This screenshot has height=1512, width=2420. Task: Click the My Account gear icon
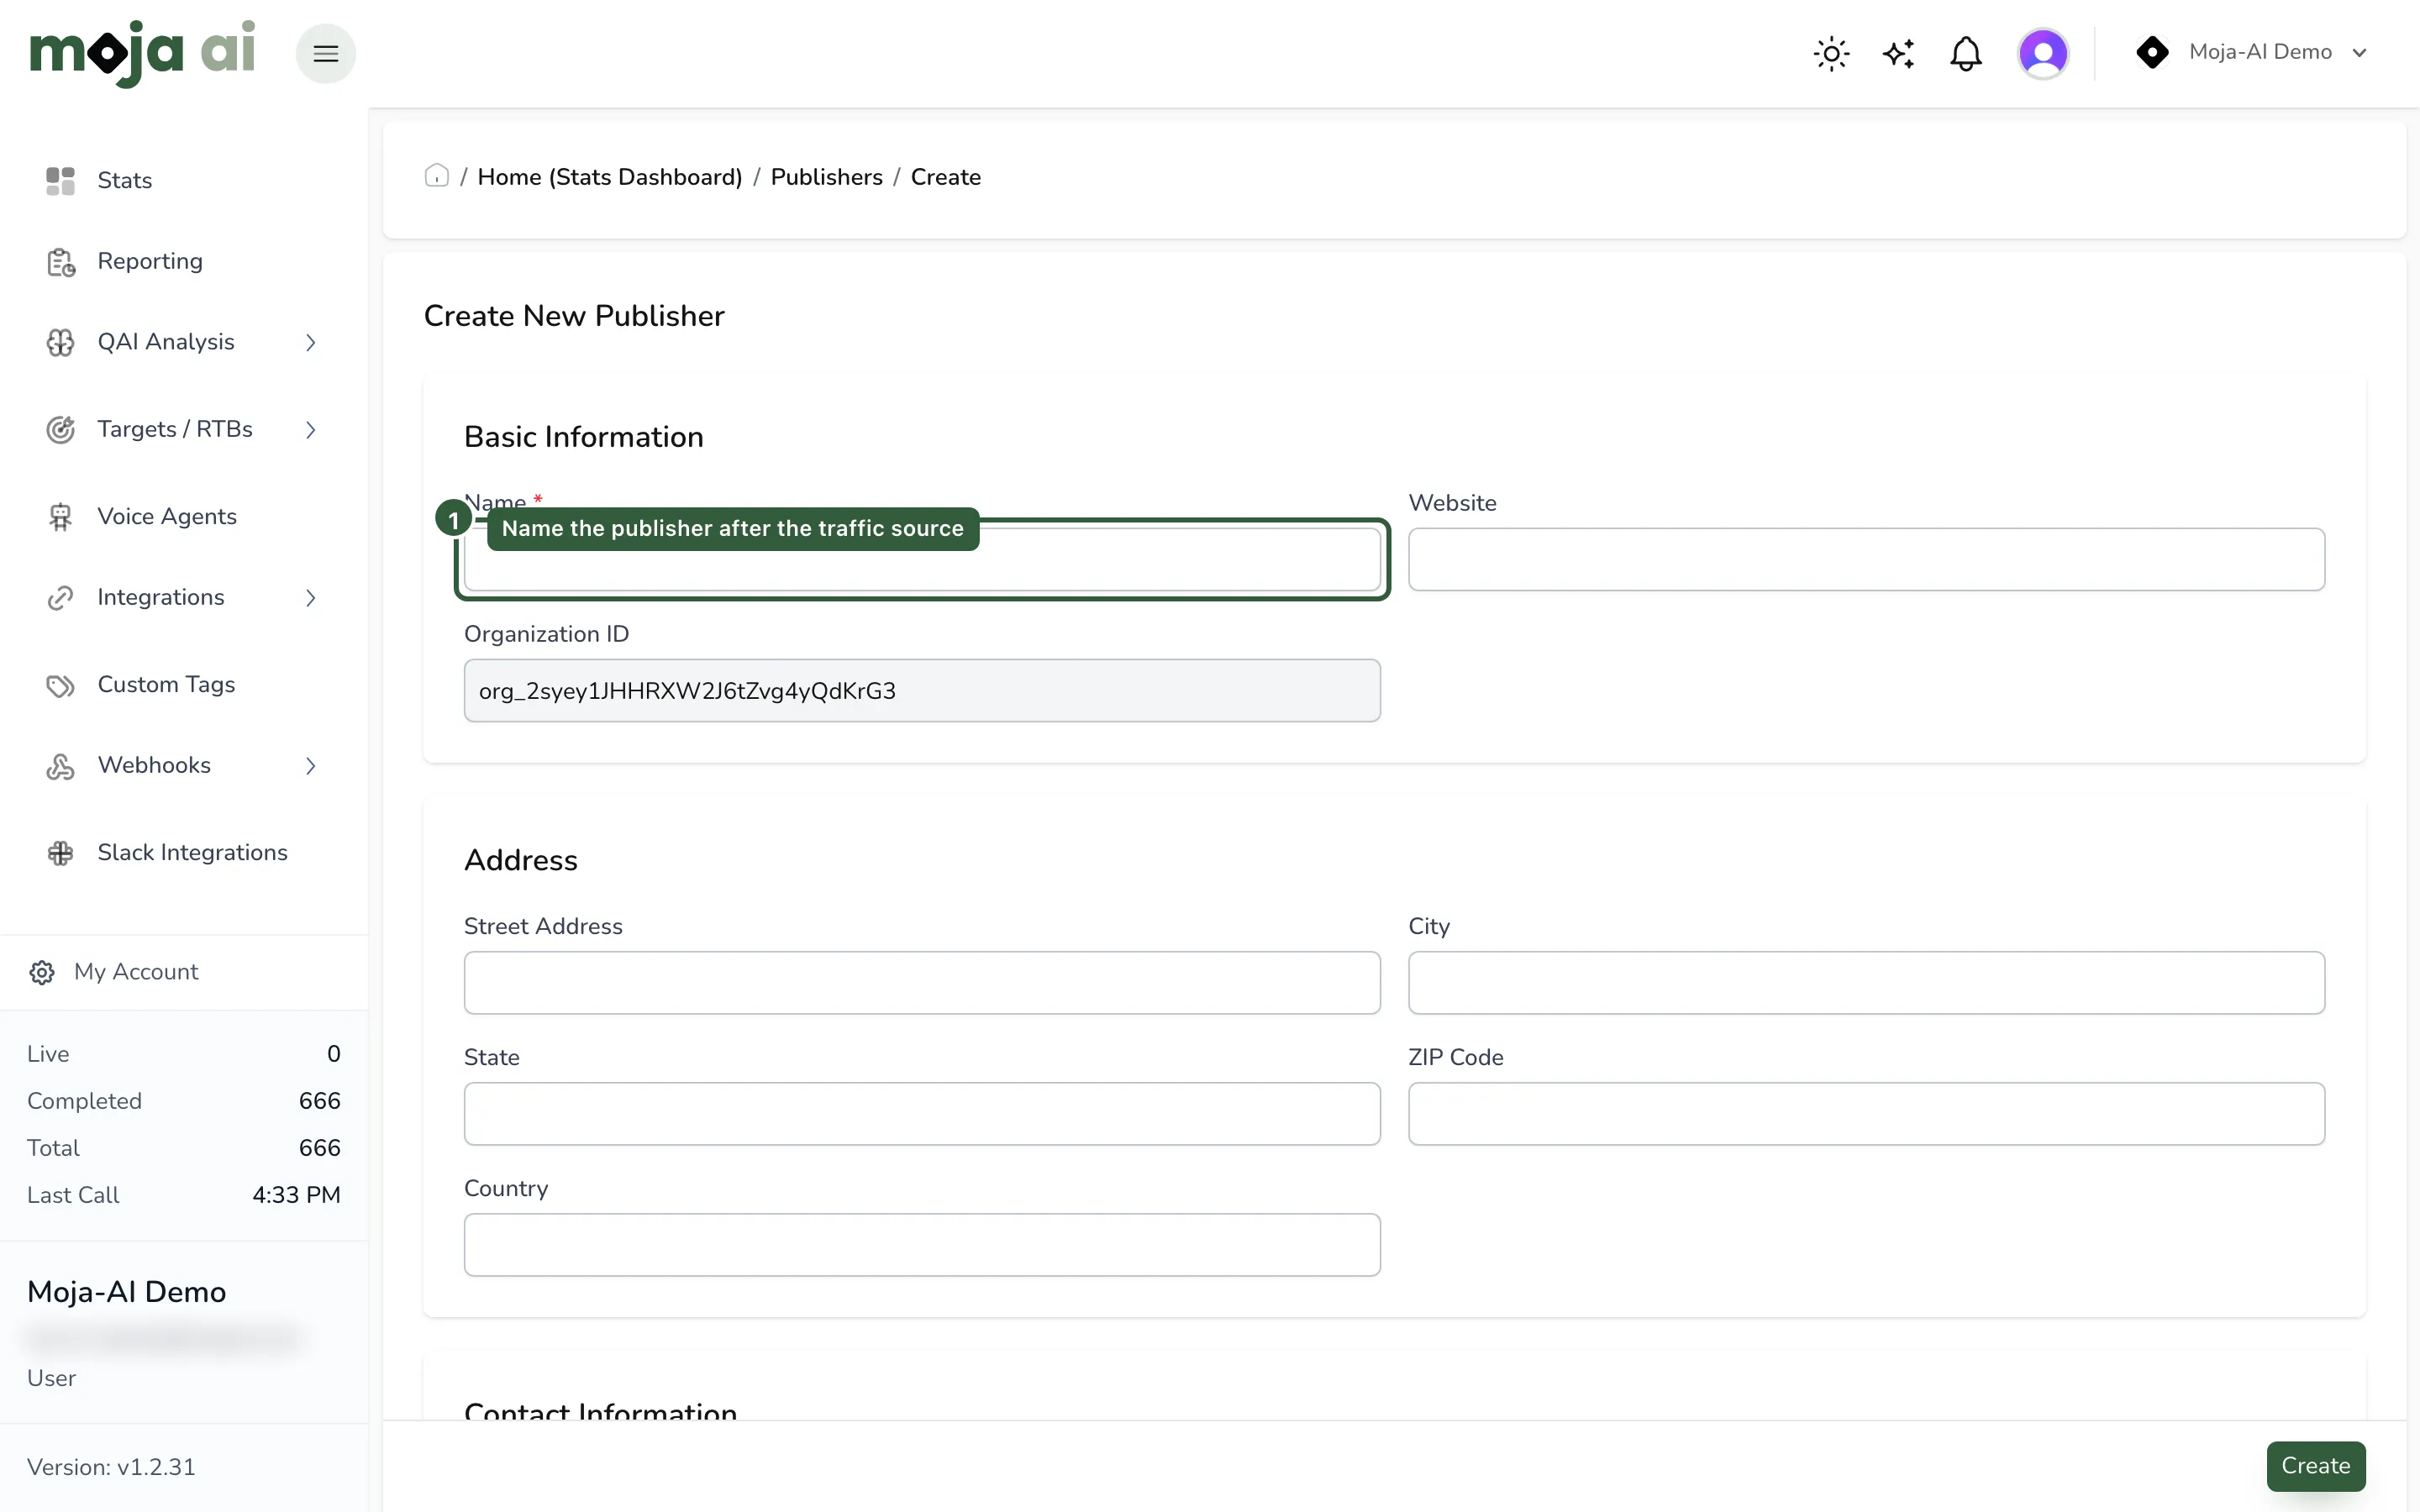tap(42, 972)
